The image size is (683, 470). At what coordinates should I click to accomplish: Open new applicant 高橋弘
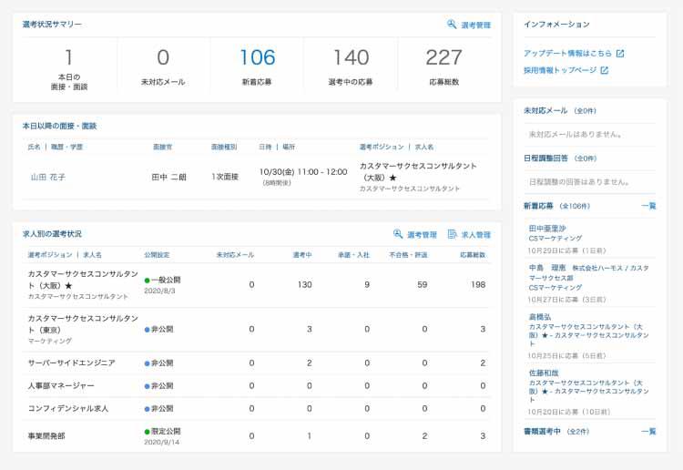[x=540, y=317]
